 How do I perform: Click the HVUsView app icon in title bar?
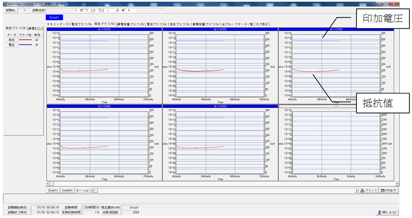(5, 4)
